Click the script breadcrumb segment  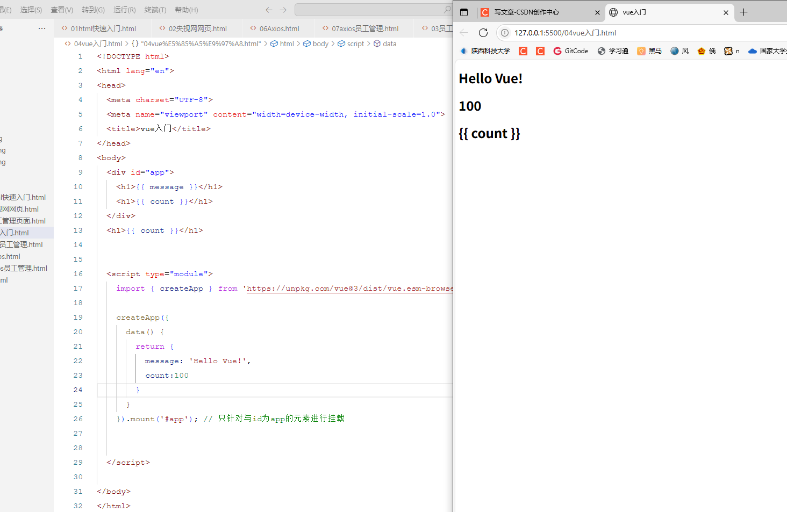click(x=351, y=44)
